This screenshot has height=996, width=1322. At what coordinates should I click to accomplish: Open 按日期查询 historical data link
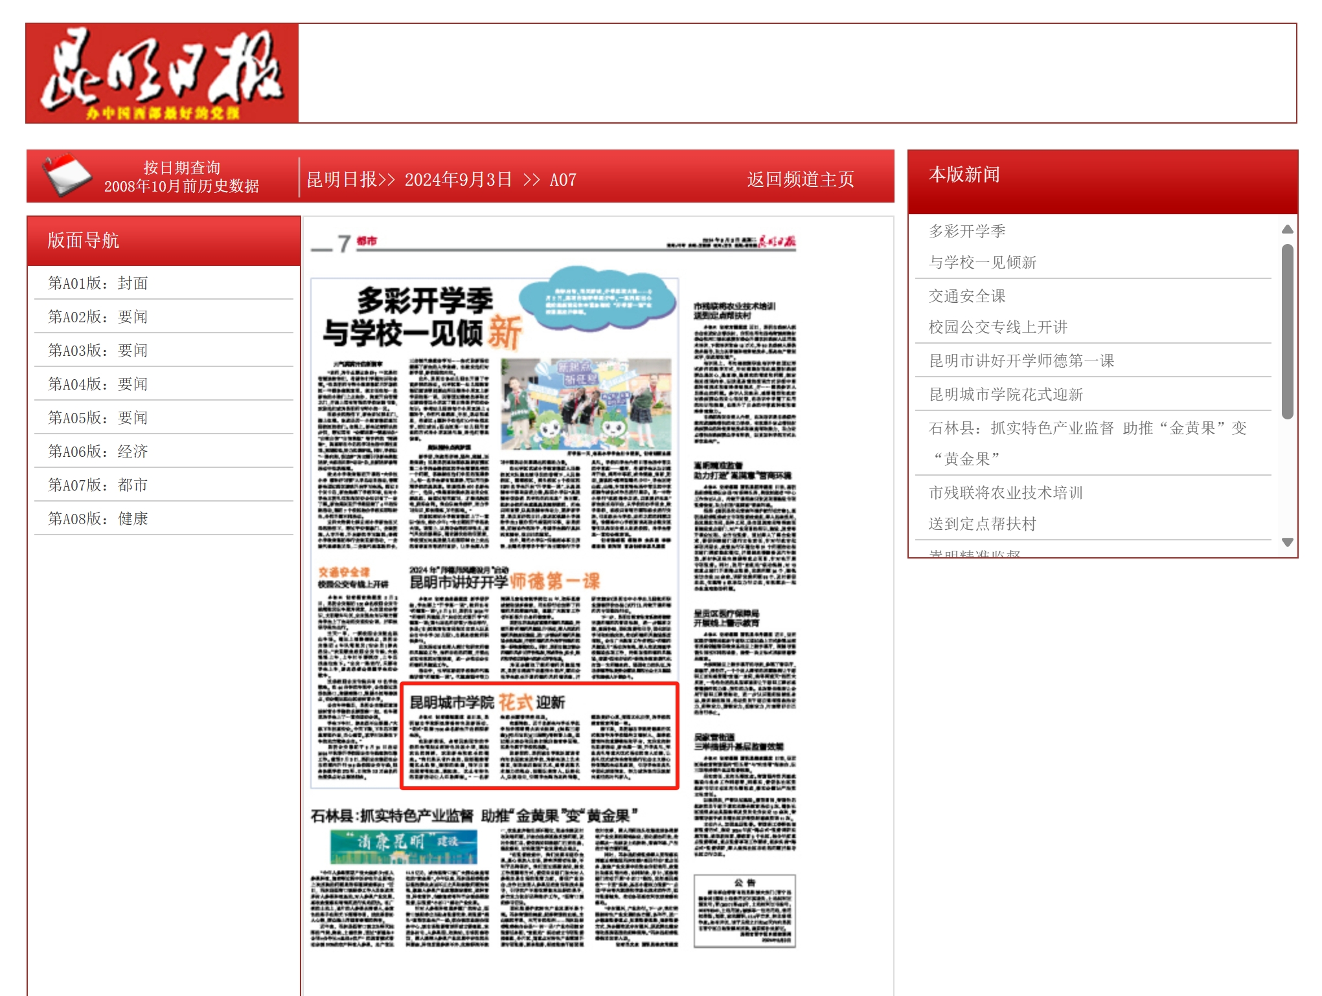pos(181,177)
